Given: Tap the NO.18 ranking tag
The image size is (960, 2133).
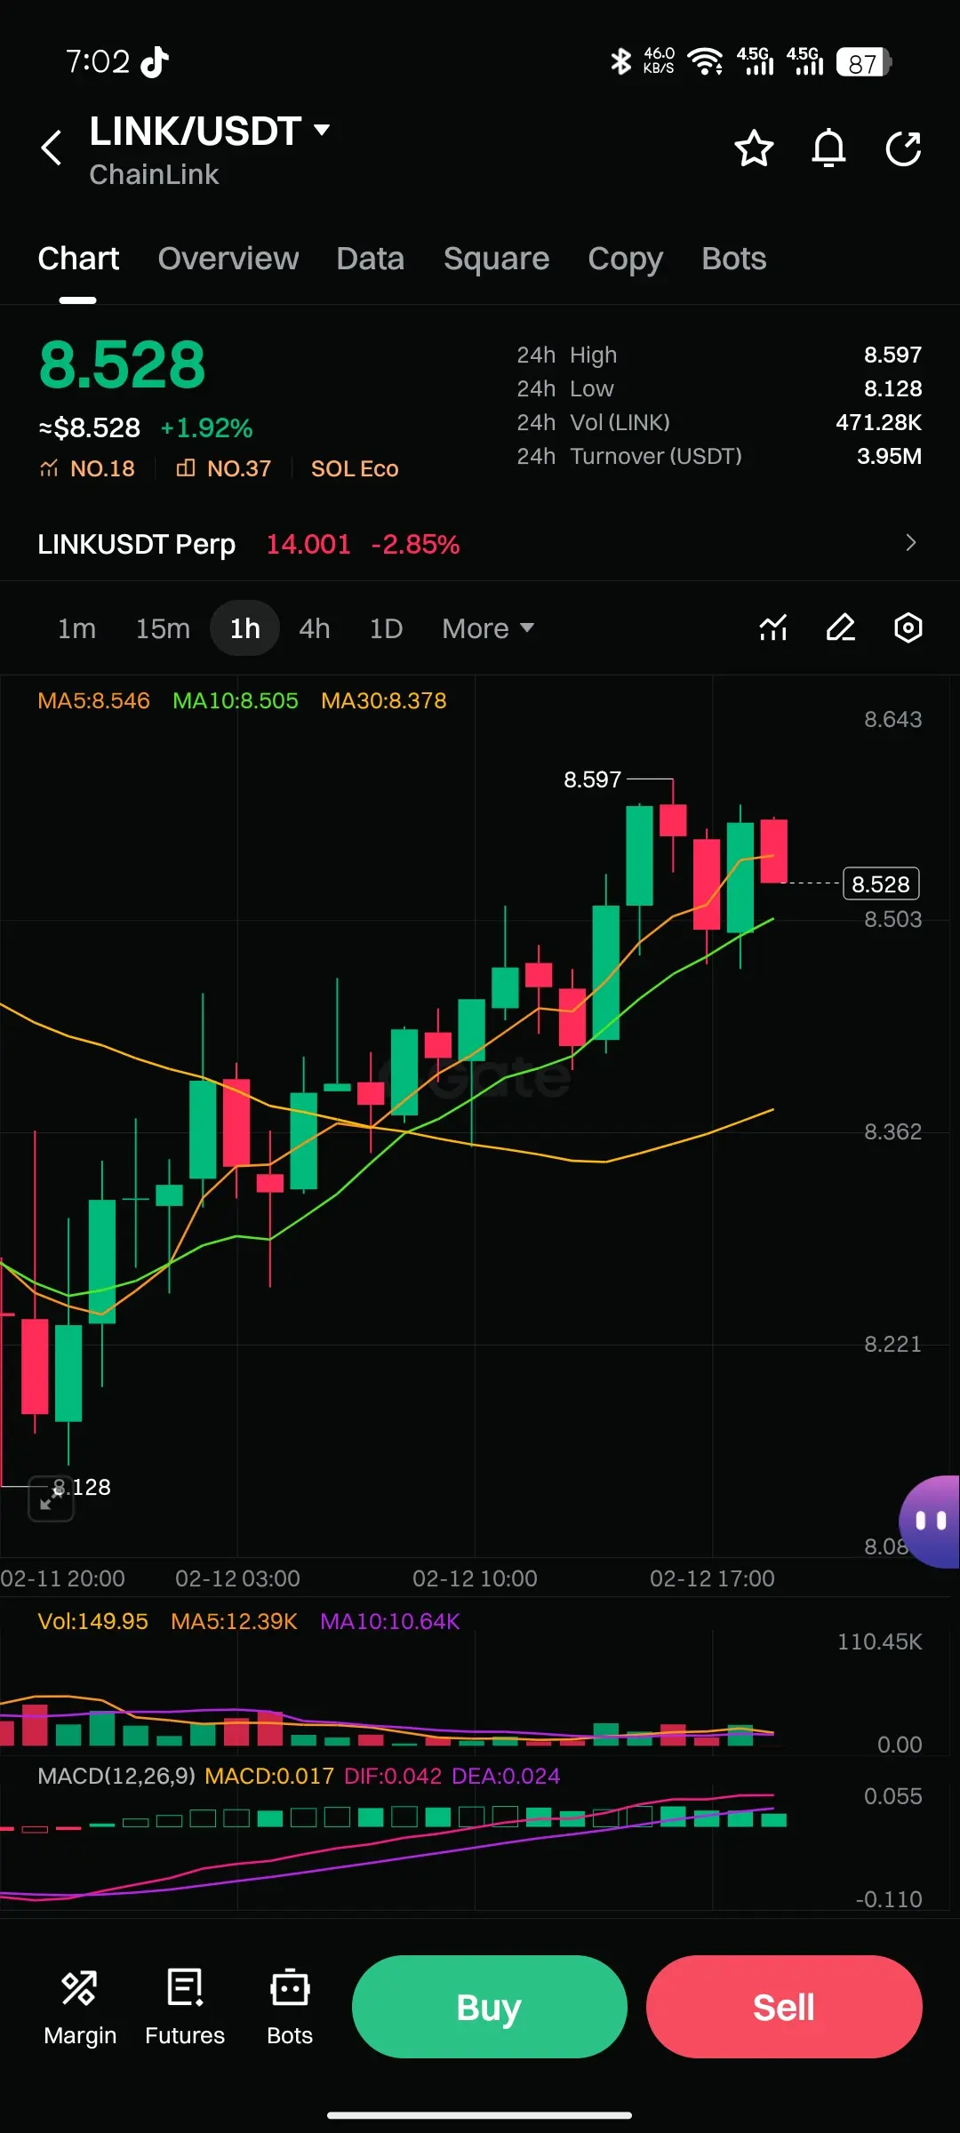Looking at the screenshot, I should (87, 468).
